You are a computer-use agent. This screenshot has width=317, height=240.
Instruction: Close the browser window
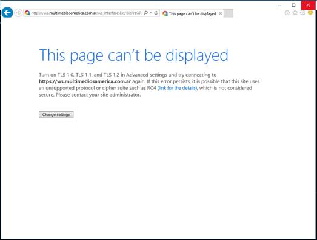coord(308,5)
